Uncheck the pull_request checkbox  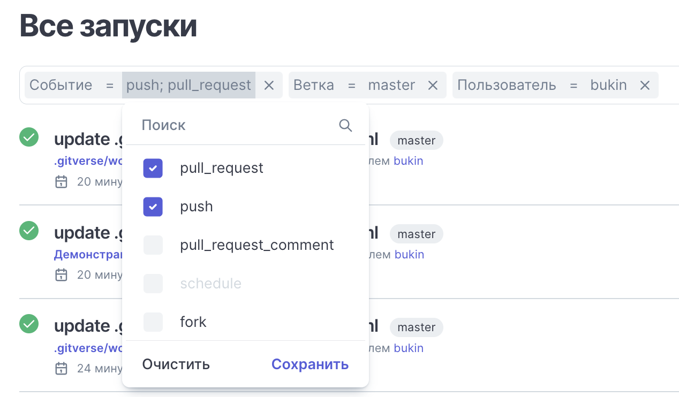point(153,169)
